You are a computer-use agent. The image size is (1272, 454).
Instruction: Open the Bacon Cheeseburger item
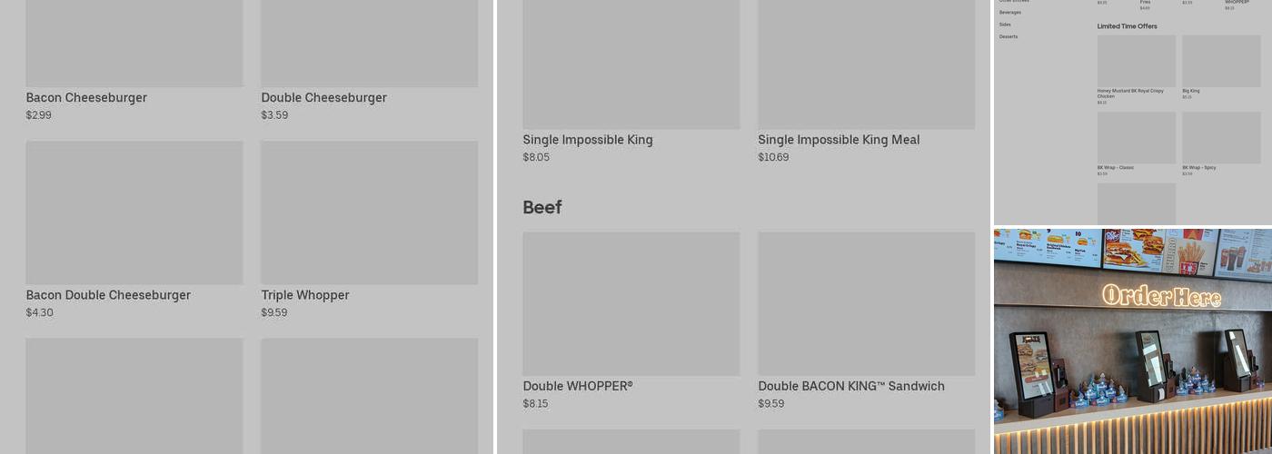click(86, 98)
